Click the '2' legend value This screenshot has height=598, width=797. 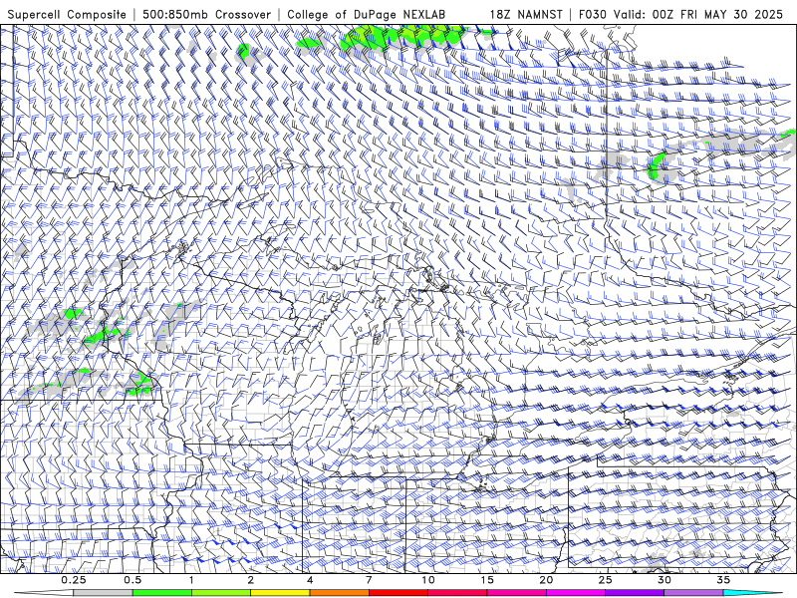(x=251, y=580)
